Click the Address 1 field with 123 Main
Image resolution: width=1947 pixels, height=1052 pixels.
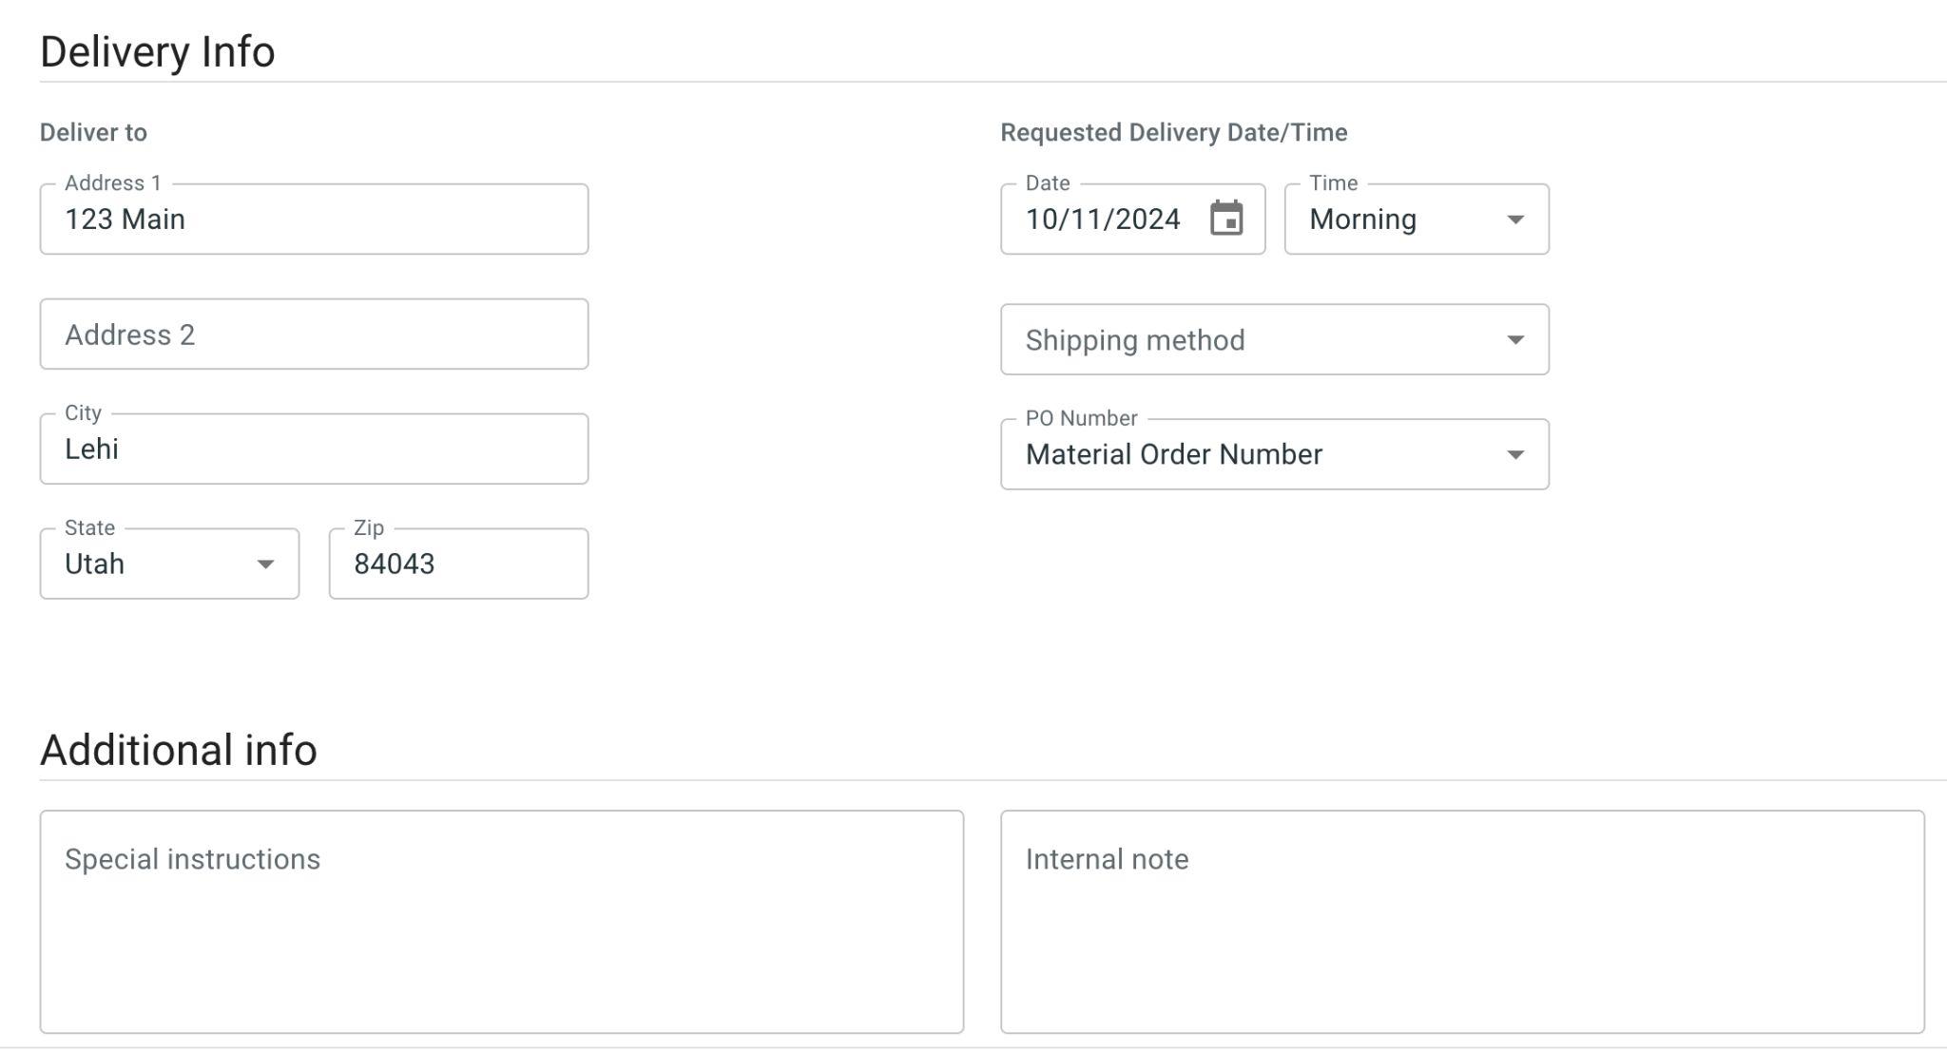pos(314,220)
